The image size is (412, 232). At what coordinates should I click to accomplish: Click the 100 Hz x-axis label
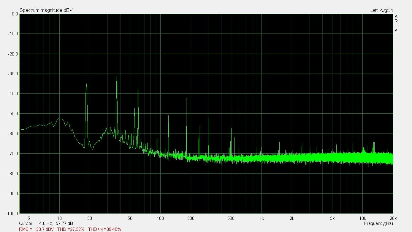[160, 218]
